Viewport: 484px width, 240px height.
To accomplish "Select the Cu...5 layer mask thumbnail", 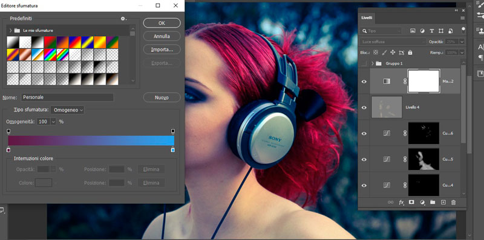I will point(423,159).
